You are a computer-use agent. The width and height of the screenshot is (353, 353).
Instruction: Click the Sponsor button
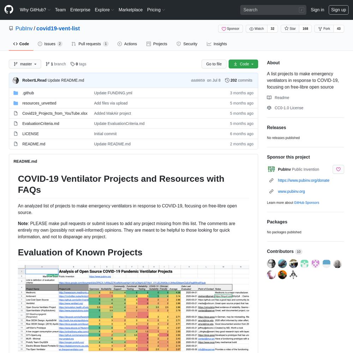[x=231, y=29]
